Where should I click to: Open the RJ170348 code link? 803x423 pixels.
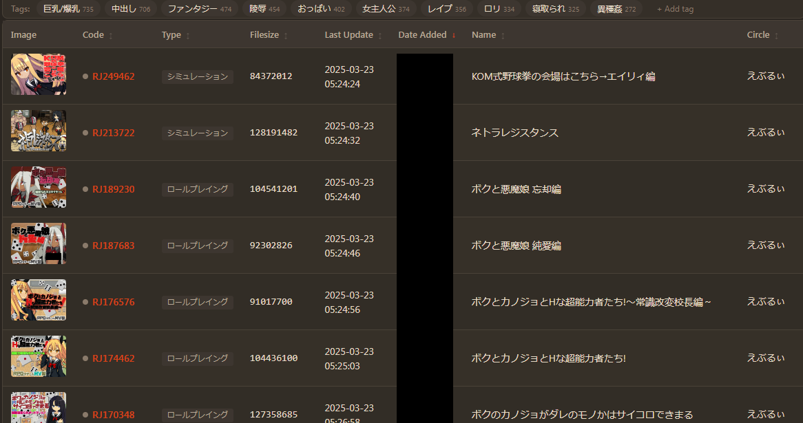(x=113, y=414)
